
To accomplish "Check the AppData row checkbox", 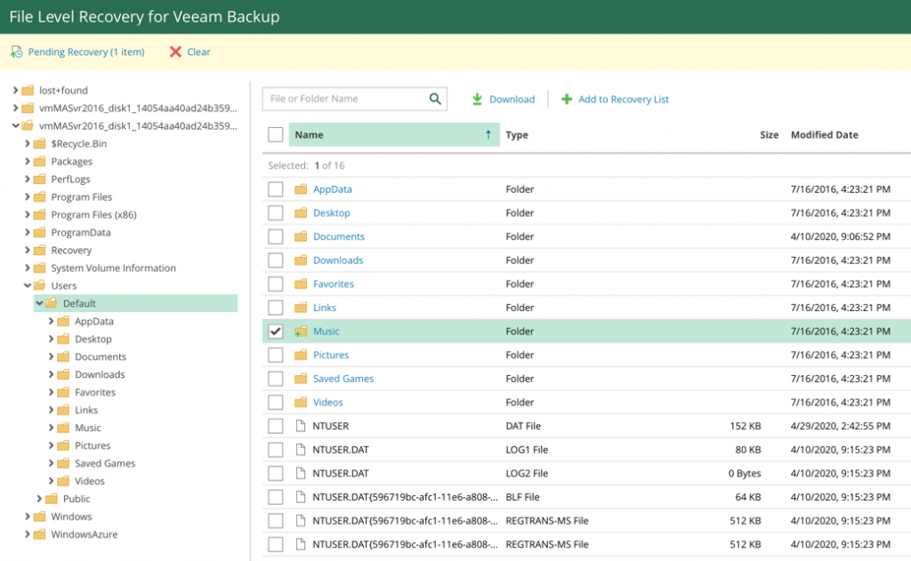I will point(276,189).
